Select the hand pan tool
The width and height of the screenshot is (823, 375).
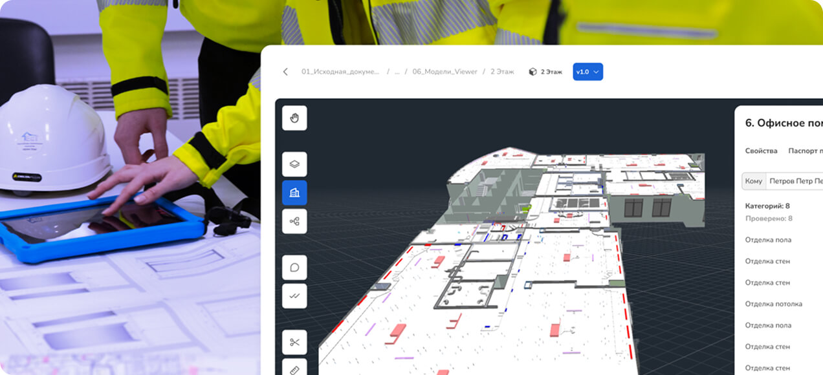click(294, 118)
